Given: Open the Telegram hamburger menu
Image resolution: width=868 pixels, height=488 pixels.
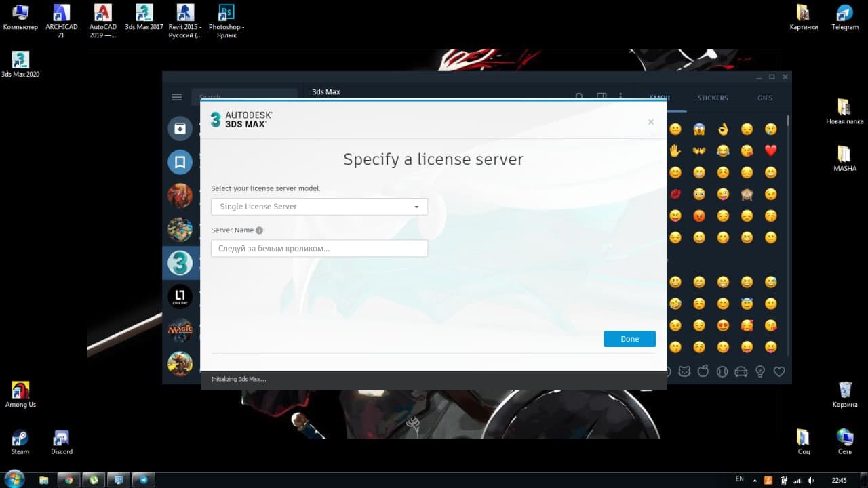Looking at the screenshot, I should click(177, 97).
